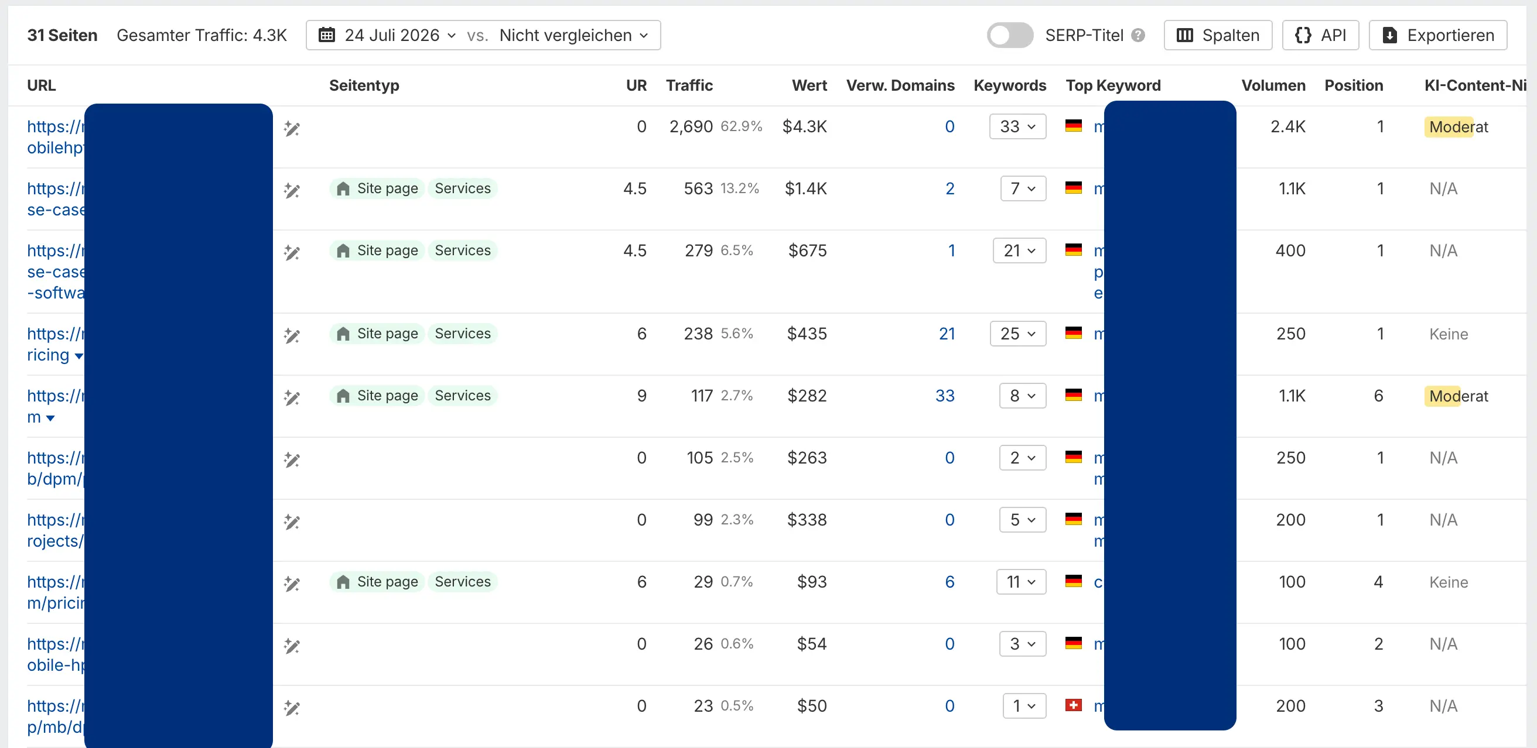This screenshot has height=748, width=1537.
Task: Open referring domains link 33 in 117 row
Action: [945, 396]
